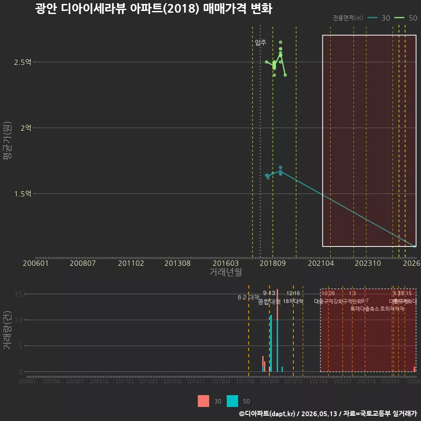
Task: Click 202501 on the volume chart x-axis
Action: [x=390, y=381]
